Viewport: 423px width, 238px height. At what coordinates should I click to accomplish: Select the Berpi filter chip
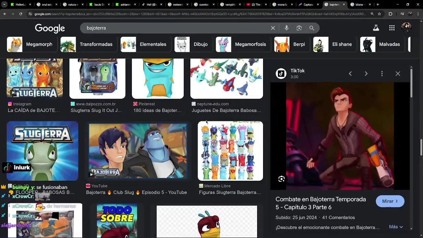click(x=292, y=44)
